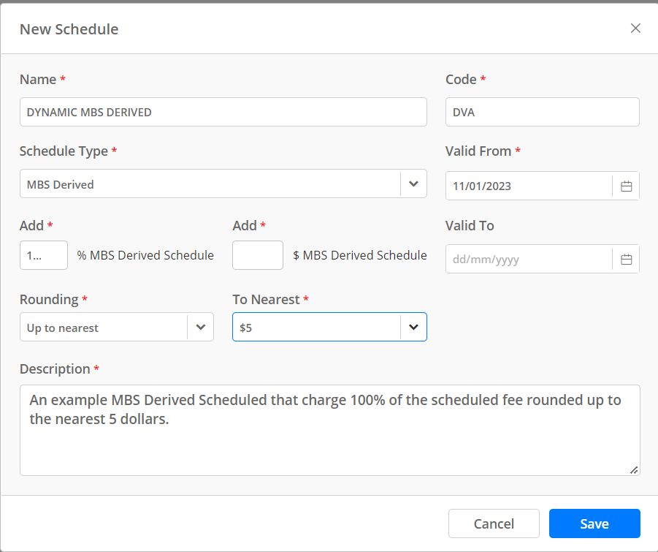Save the new schedule
658x552 pixels.
pyautogui.click(x=594, y=523)
